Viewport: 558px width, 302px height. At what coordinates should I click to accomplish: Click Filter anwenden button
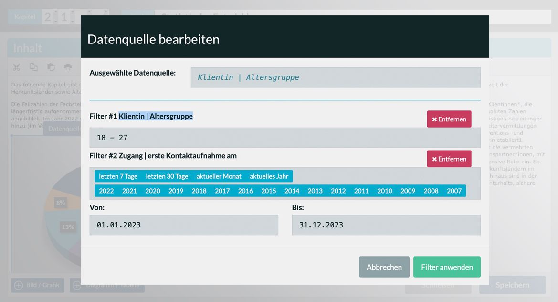447,267
